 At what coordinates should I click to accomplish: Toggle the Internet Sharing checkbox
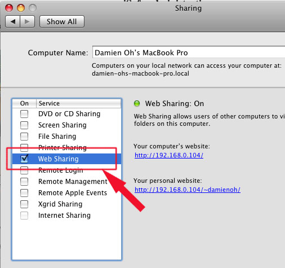[x=24, y=216]
